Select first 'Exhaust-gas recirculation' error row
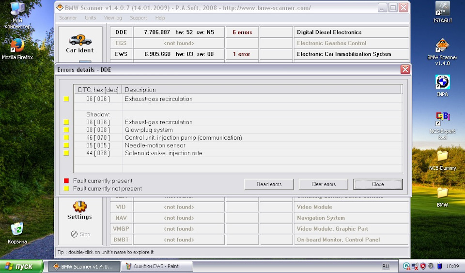The width and height of the screenshot is (465, 273). tap(238, 99)
